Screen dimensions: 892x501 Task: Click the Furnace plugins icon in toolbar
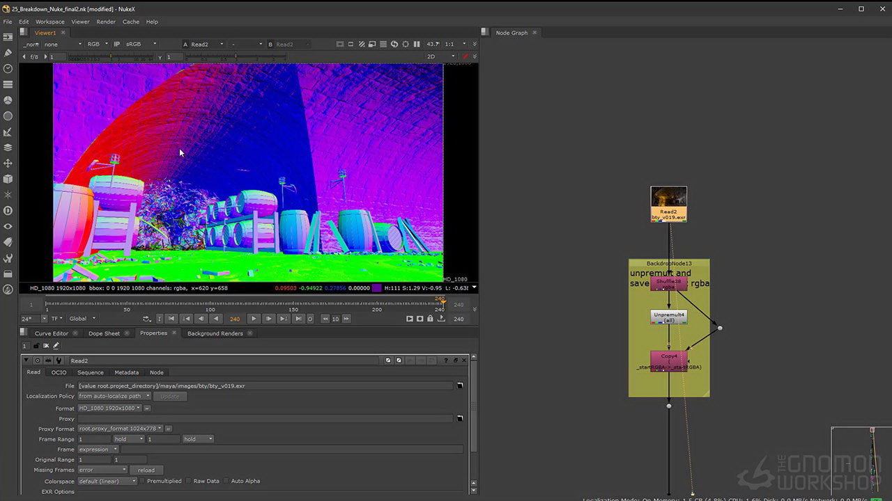pyautogui.click(x=8, y=289)
